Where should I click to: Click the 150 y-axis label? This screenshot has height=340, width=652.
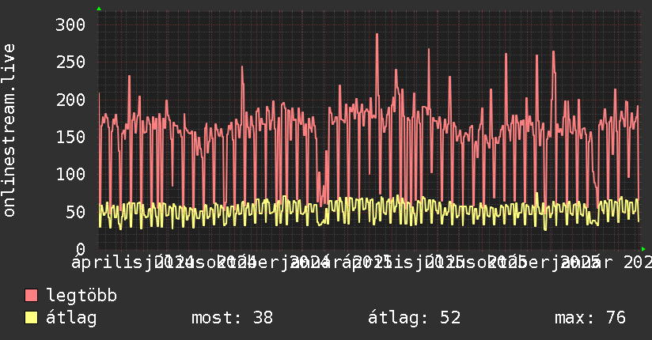tap(70, 137)
